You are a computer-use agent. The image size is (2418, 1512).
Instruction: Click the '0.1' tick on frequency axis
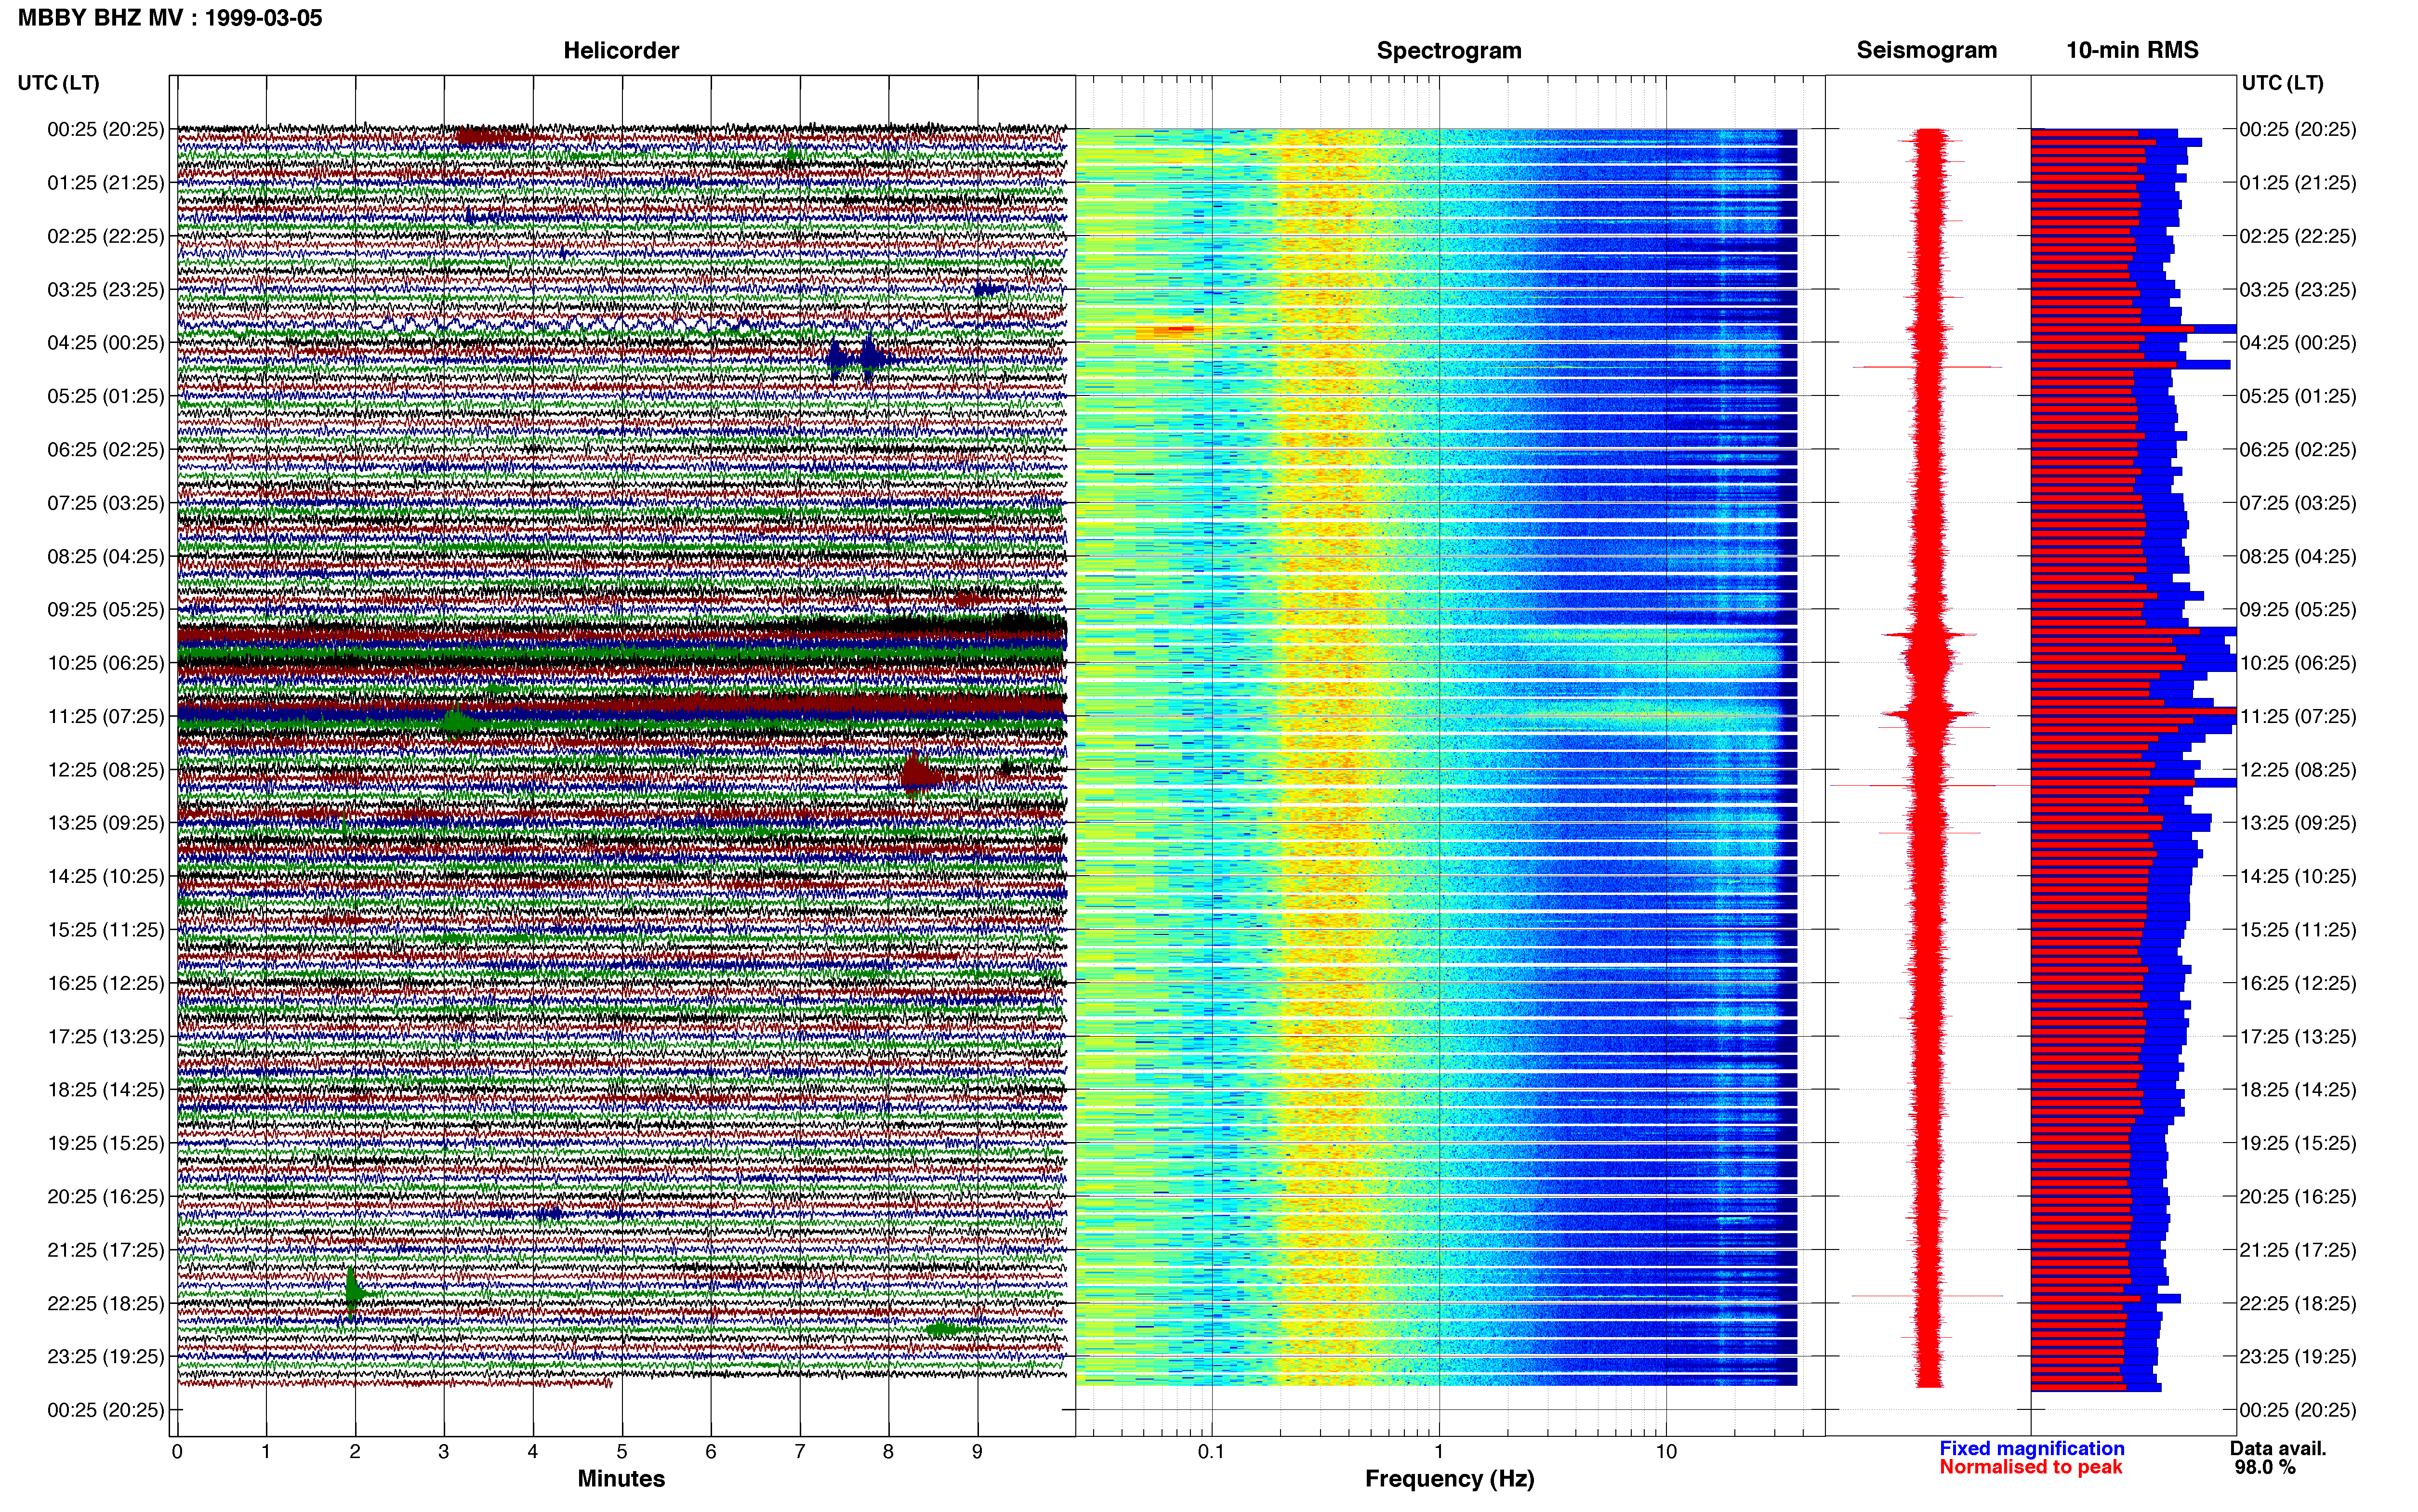(x=1211, y=1452)
